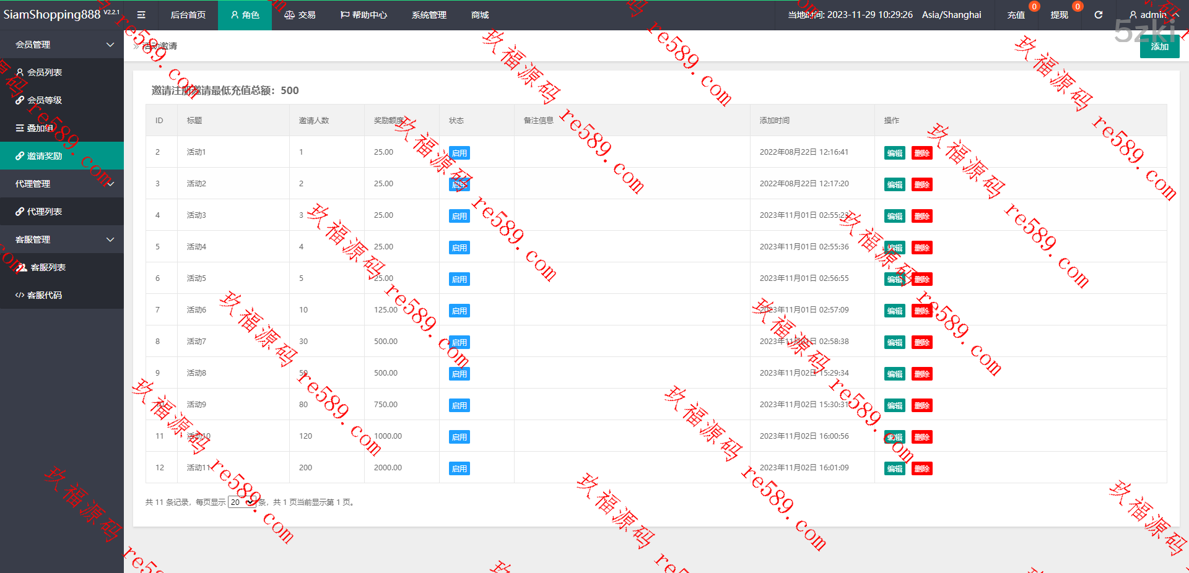Open 会员等级 in the sidebar
The image size is (1189, 573).
(x=44, y=100)
